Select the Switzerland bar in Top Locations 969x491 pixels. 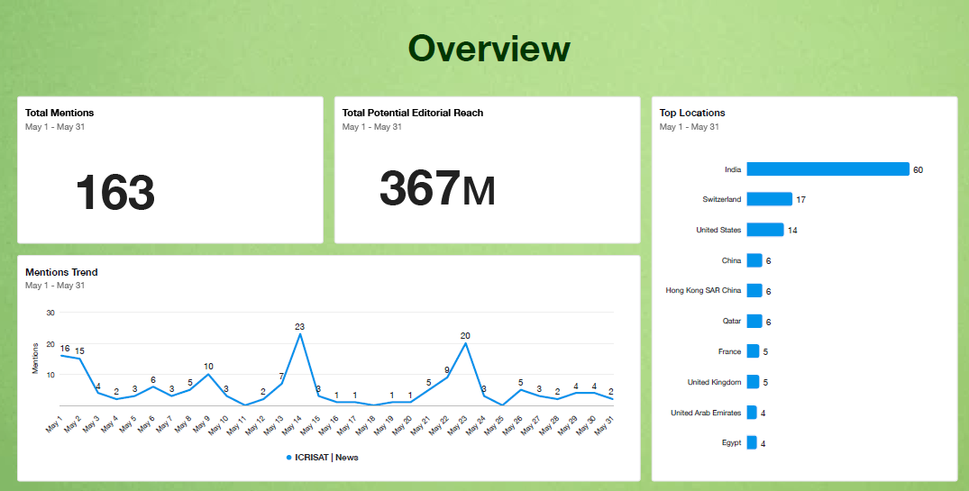(x=769, y=199)
